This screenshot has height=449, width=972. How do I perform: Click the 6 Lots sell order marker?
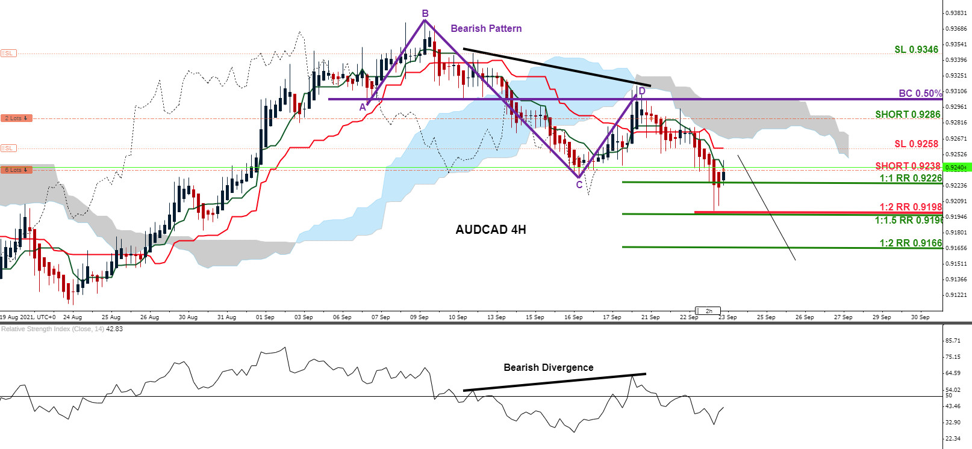coord(16,170)
